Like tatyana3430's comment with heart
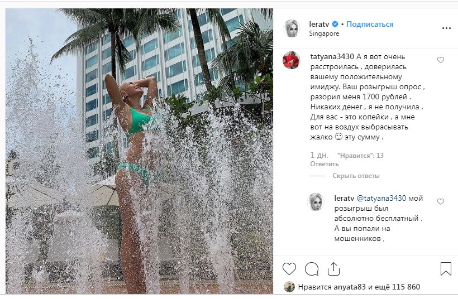 pyautogui.click(x=441, y=60)
